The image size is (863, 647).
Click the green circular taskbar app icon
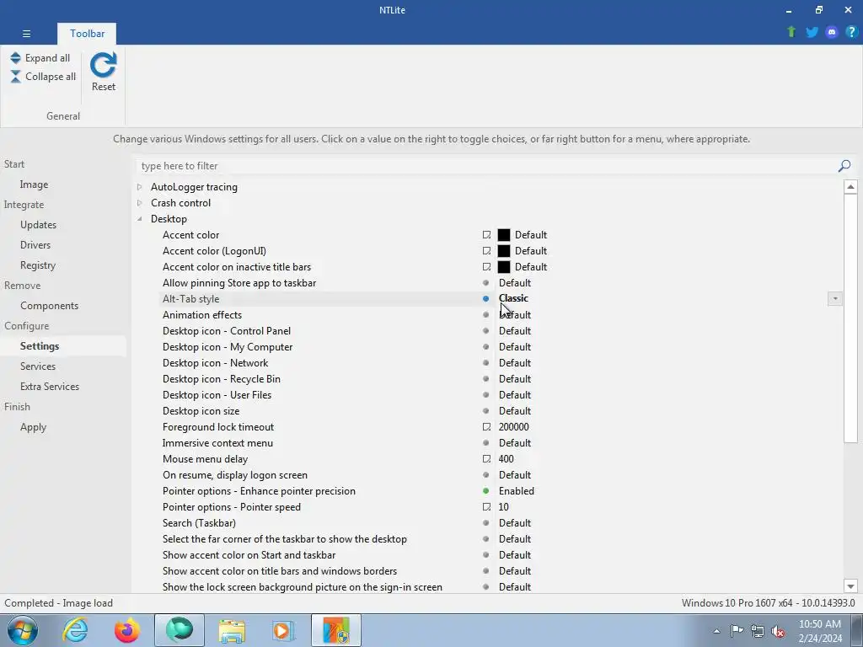point(180,630)
